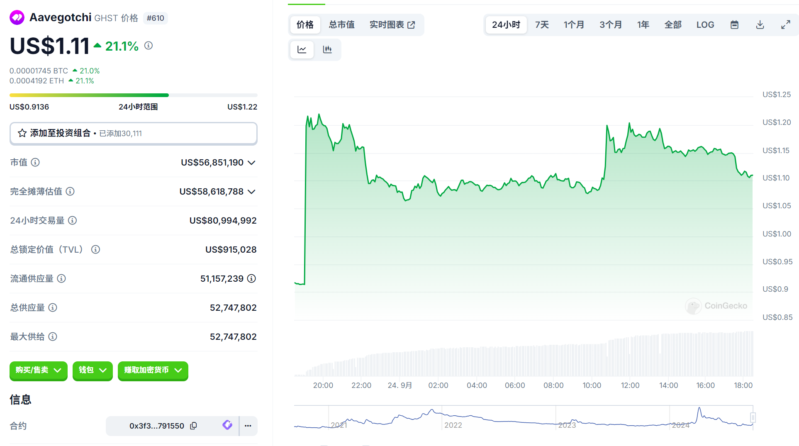Expand chart to fullscreen
The height and width of the screenshot is (446, 799).
pos(786,25)
